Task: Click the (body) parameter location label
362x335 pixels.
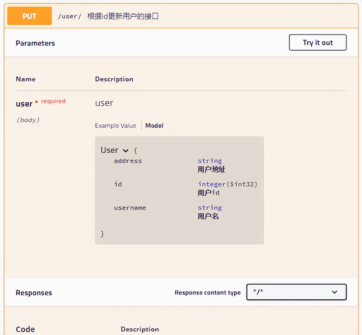Action: tap(28, 120)
